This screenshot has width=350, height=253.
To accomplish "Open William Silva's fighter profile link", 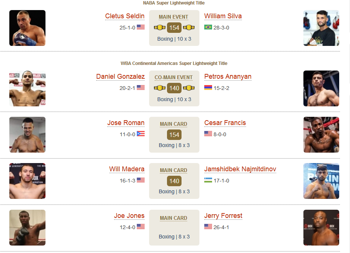I will (x=223, y=16).
